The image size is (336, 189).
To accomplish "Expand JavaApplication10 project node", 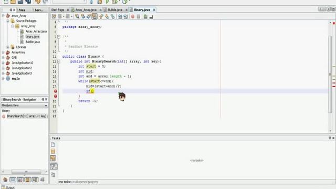I will (3, 63).
